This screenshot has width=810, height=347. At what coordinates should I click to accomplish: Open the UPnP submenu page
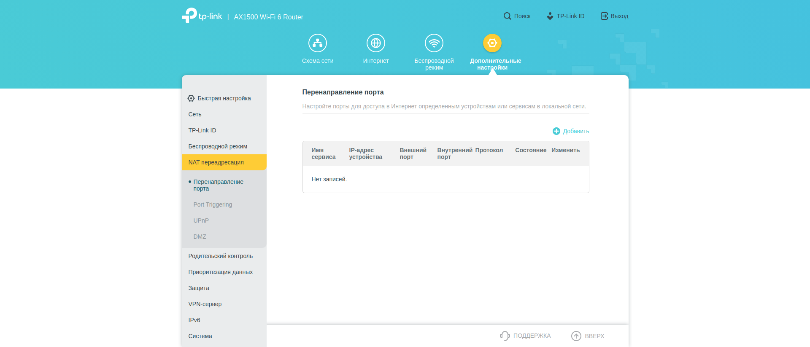[x=201, y=221]
